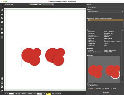124x95 pixels.
Task: Click the Priorität value Relativ farbmetrisch
Action: point(110,50)
